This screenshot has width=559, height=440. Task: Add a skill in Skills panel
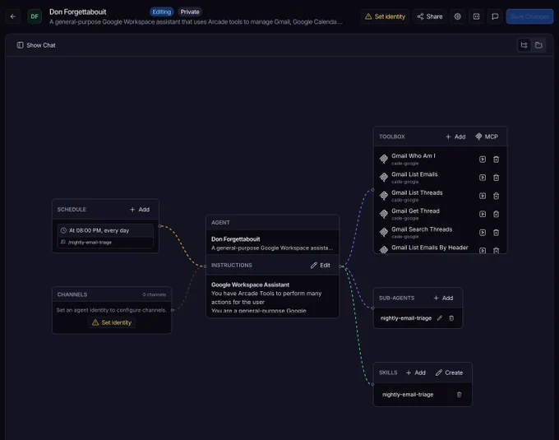pyautogui.click(x=416, y=373)
